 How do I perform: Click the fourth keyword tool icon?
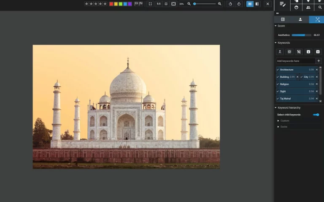point(308,52)
